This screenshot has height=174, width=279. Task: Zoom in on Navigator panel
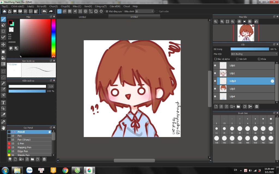pyautogui.click(x=222, y=21)
